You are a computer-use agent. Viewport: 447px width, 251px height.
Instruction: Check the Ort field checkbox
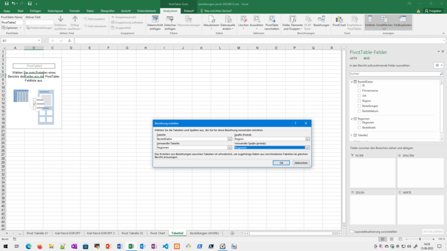tap(359, 95)
